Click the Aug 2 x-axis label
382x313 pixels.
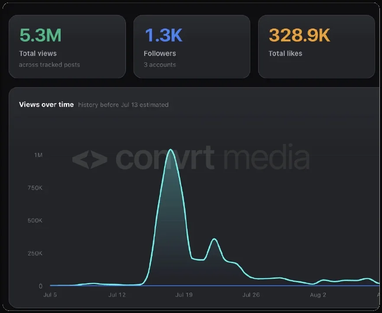tap(318, 295)
